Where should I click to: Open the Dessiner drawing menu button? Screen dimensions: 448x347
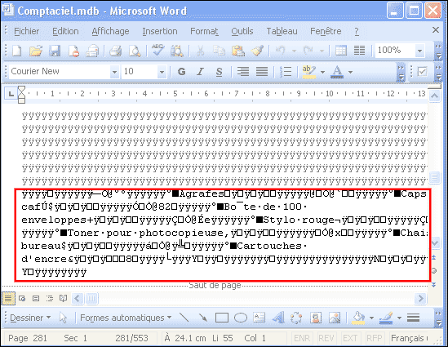pos(30,318)
